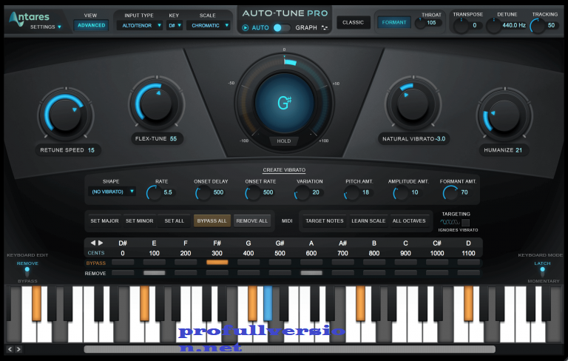Toggle the Auto/Graph mode switch

(x=282, y=27)
